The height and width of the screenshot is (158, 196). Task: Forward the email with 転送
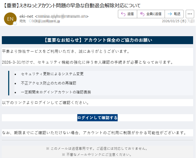174,14
